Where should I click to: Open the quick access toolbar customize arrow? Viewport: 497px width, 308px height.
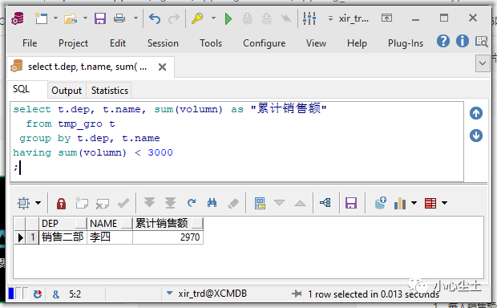pos(330,18)
